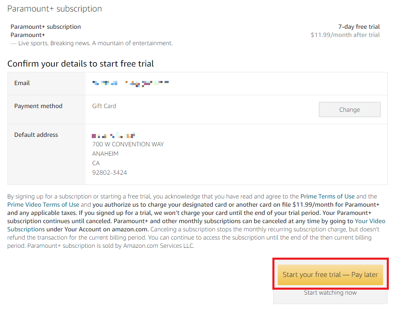Select the 92802-3424 ZIP code
The height and width of the screenshot is (309, 395).
pyautogui.click(x=109, y=173)
